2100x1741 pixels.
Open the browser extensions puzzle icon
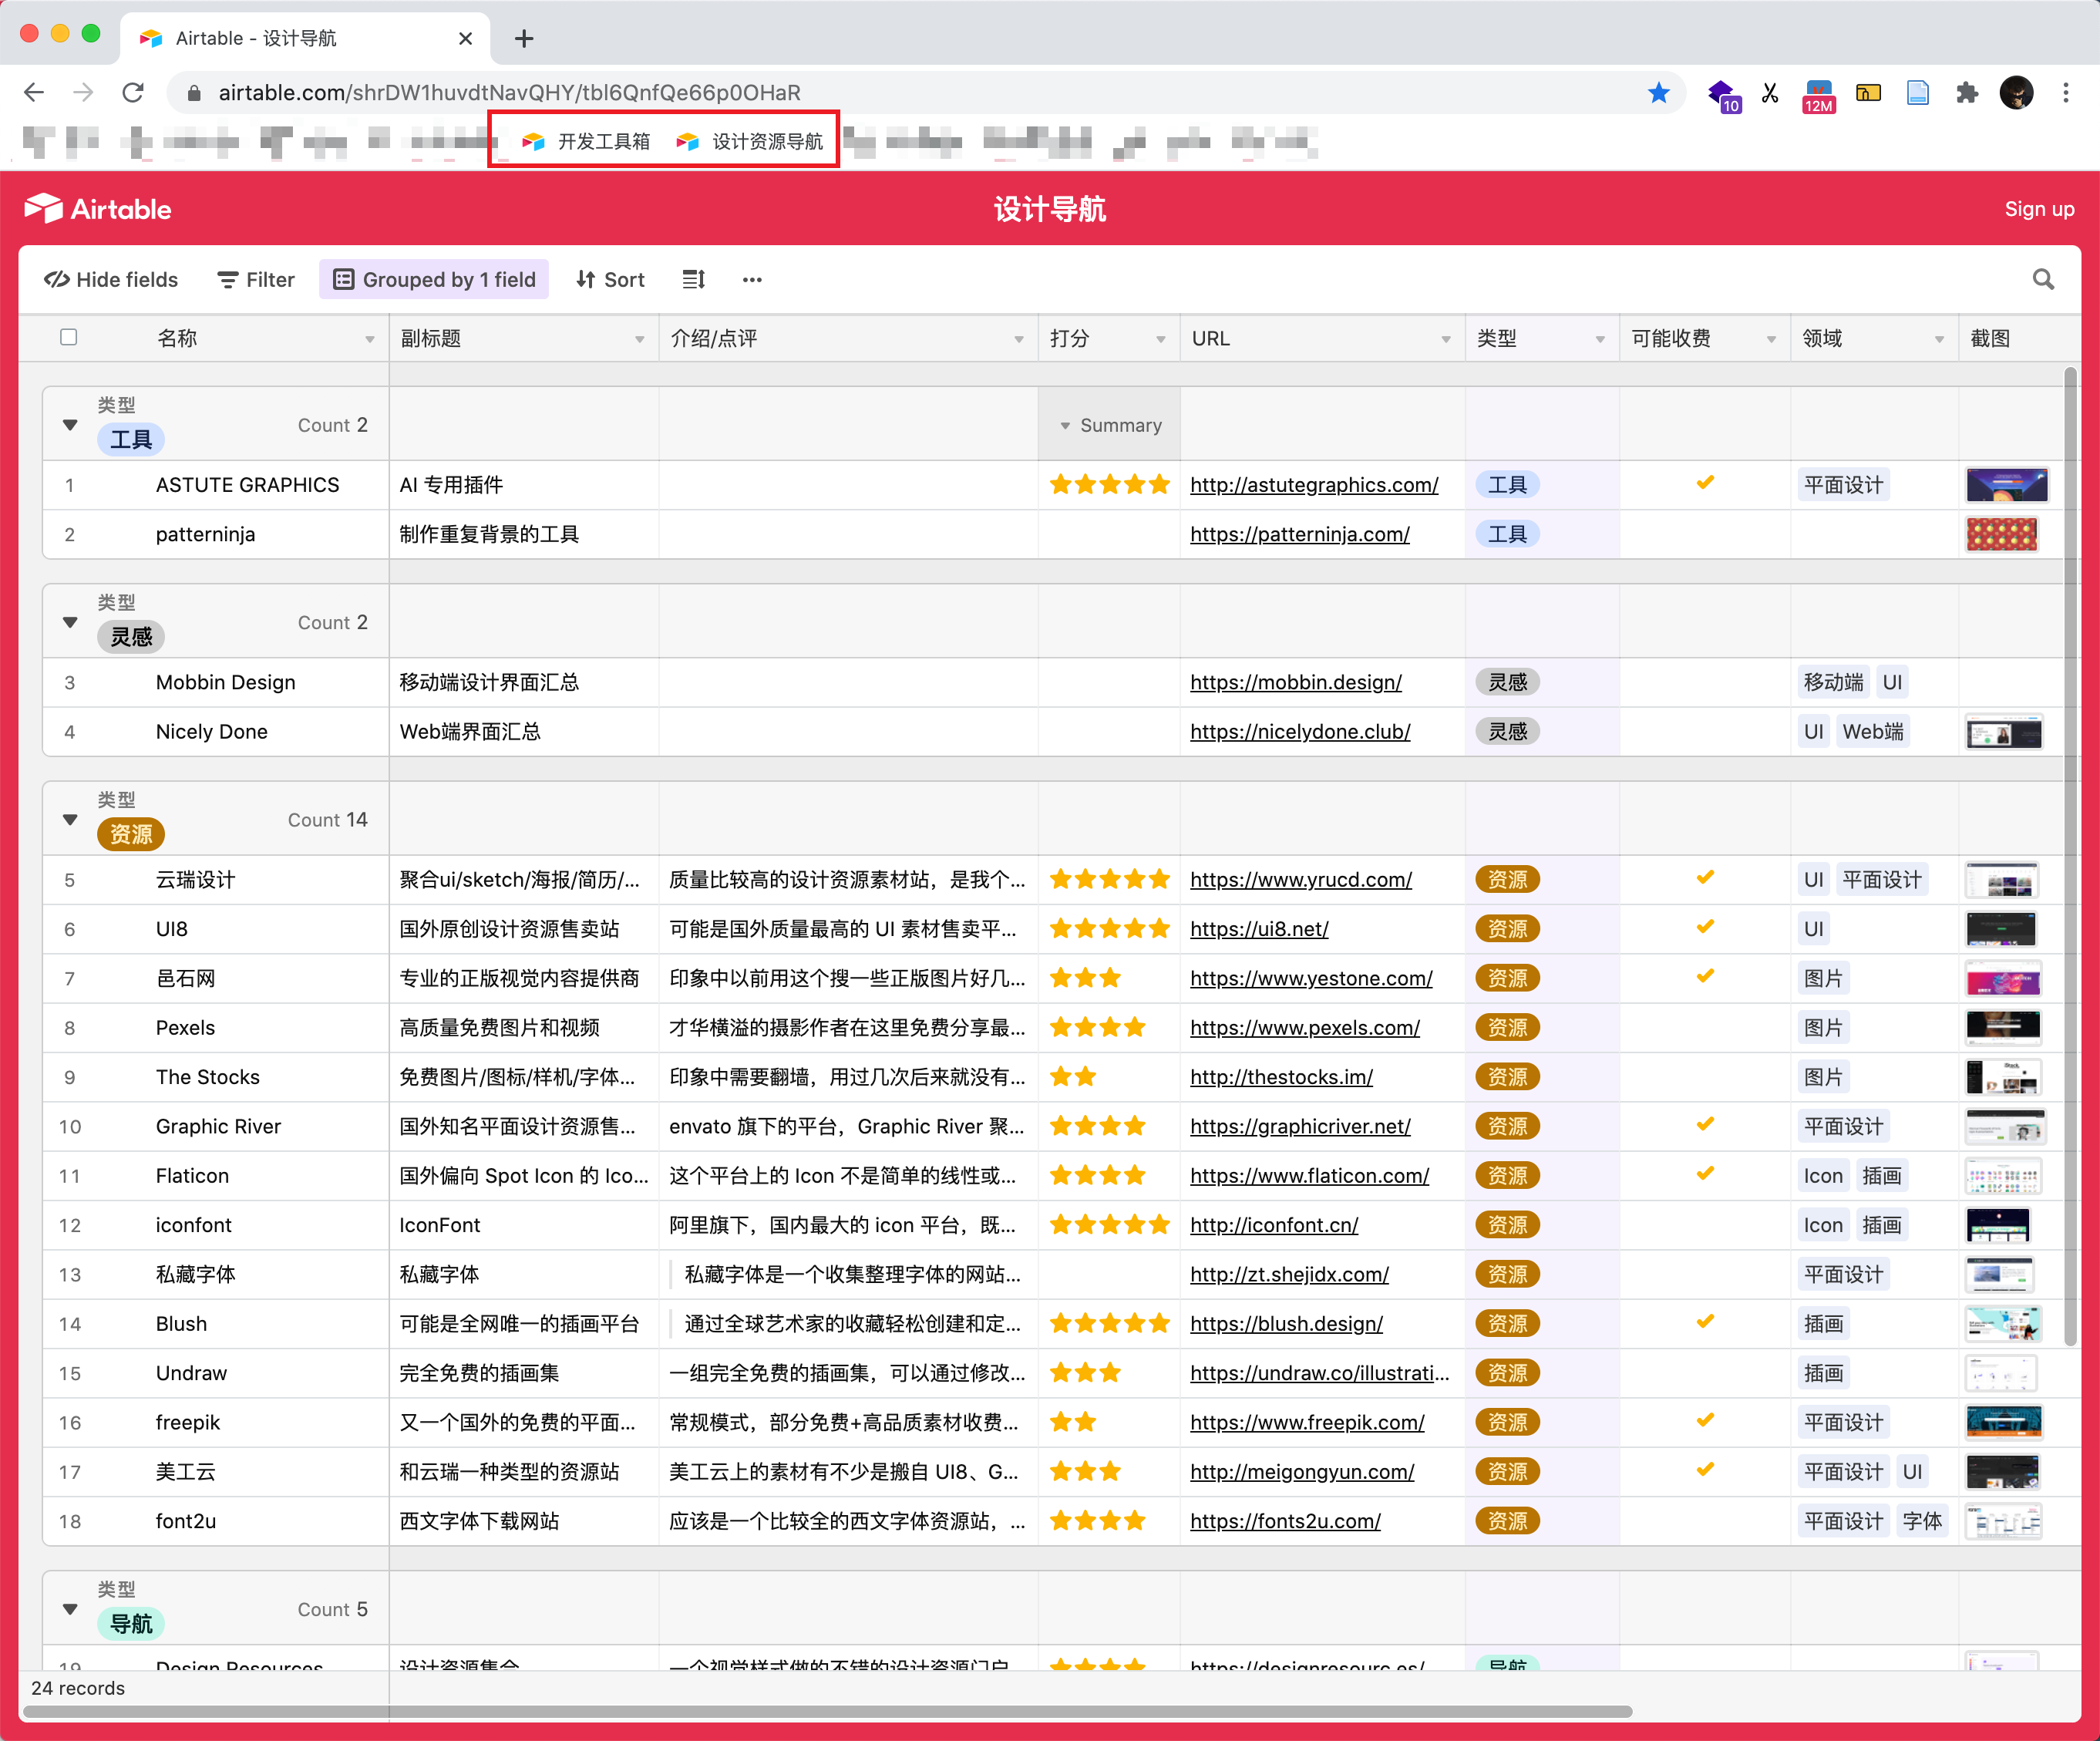coord(1966,93)
